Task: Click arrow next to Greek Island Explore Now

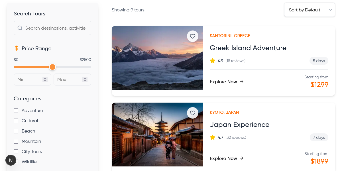Action: click(242, 82)
